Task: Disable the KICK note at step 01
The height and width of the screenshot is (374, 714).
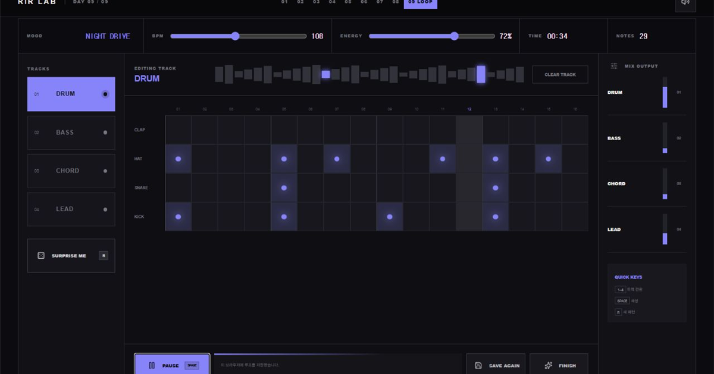Action: (x=178, y=217)
